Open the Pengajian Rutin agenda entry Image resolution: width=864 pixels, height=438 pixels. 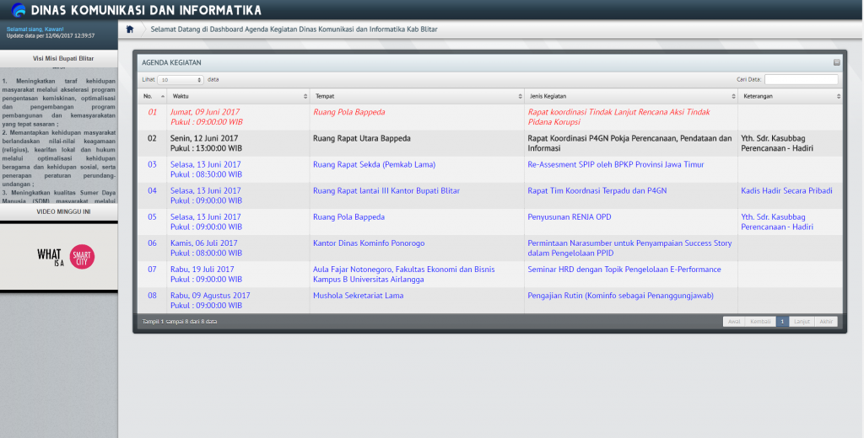(620, 296)
